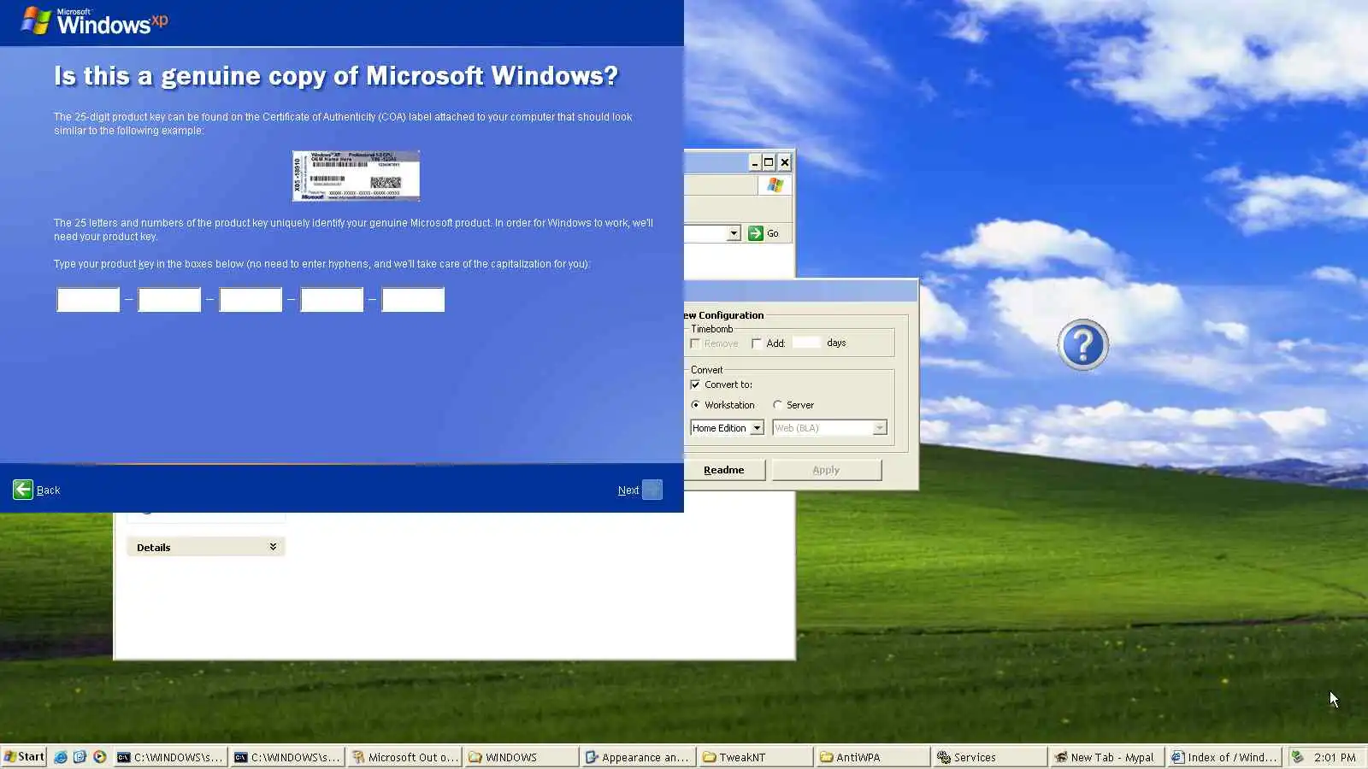Click the fourth product key box
The image size is (1368, 769).
(x=332, y=300)
